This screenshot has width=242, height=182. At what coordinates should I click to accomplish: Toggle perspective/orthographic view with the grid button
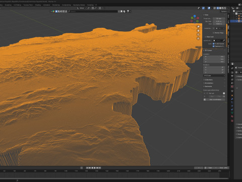pyautogui.click(x=198, y=38)
